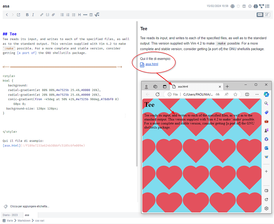Attach a file using the paperclip icon
274x224 pixels.
(53, 15)
